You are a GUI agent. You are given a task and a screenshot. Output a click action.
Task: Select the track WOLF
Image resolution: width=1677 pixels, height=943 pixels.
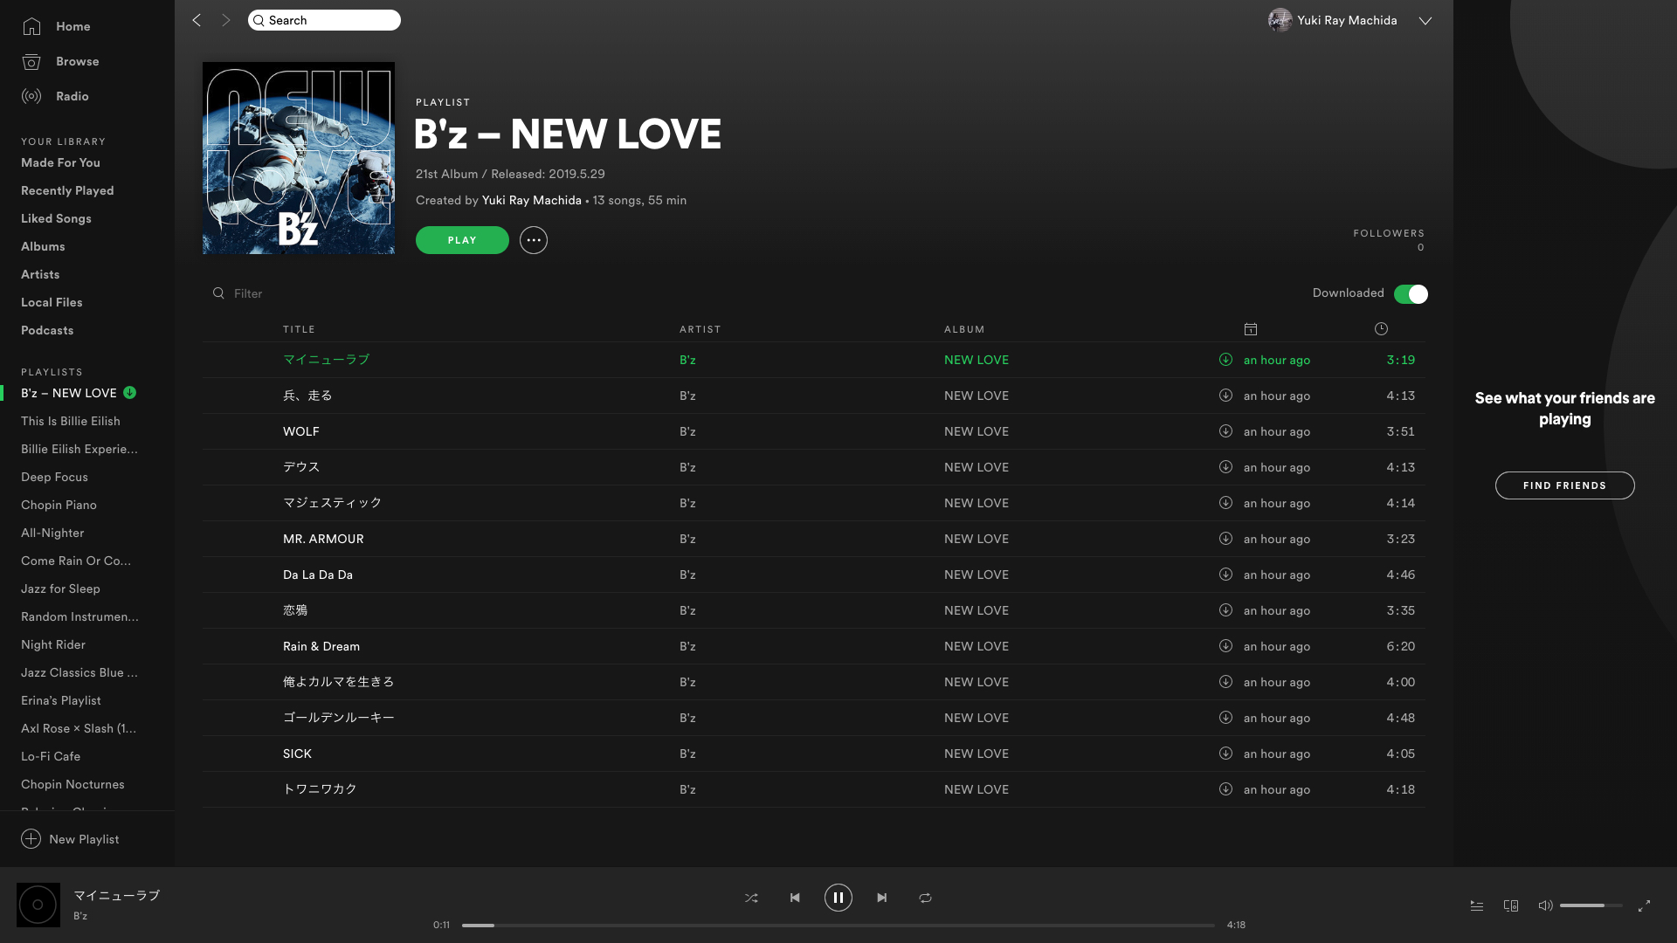click(x=300, y=431)
